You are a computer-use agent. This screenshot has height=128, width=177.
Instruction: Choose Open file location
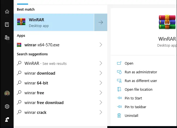[138, 90]
